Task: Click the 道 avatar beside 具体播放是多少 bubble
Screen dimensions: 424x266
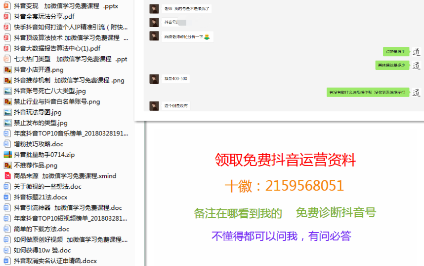Action: tap(417, 65)
